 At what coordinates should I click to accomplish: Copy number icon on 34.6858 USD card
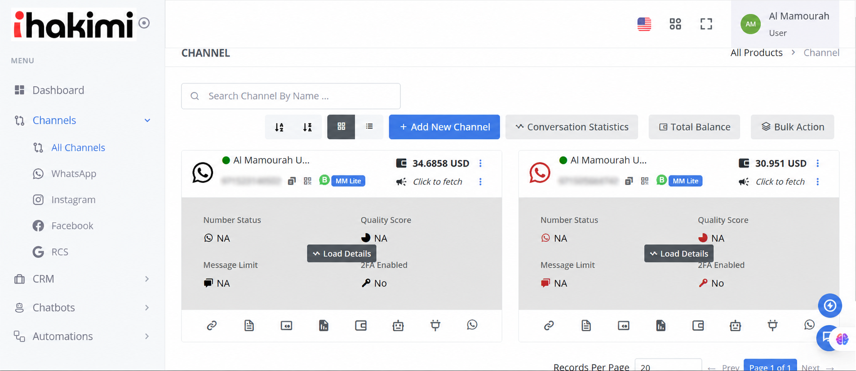pyautogui.click(x=292, y=181)
